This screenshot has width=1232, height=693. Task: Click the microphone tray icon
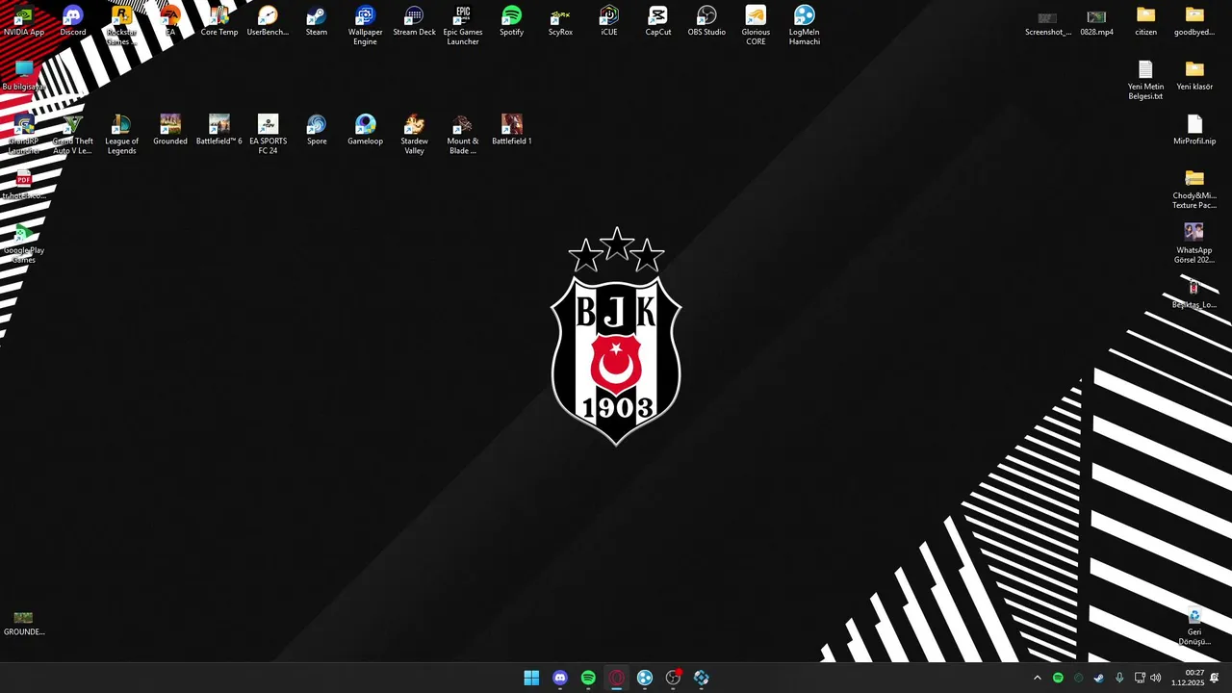(1118, 678)
